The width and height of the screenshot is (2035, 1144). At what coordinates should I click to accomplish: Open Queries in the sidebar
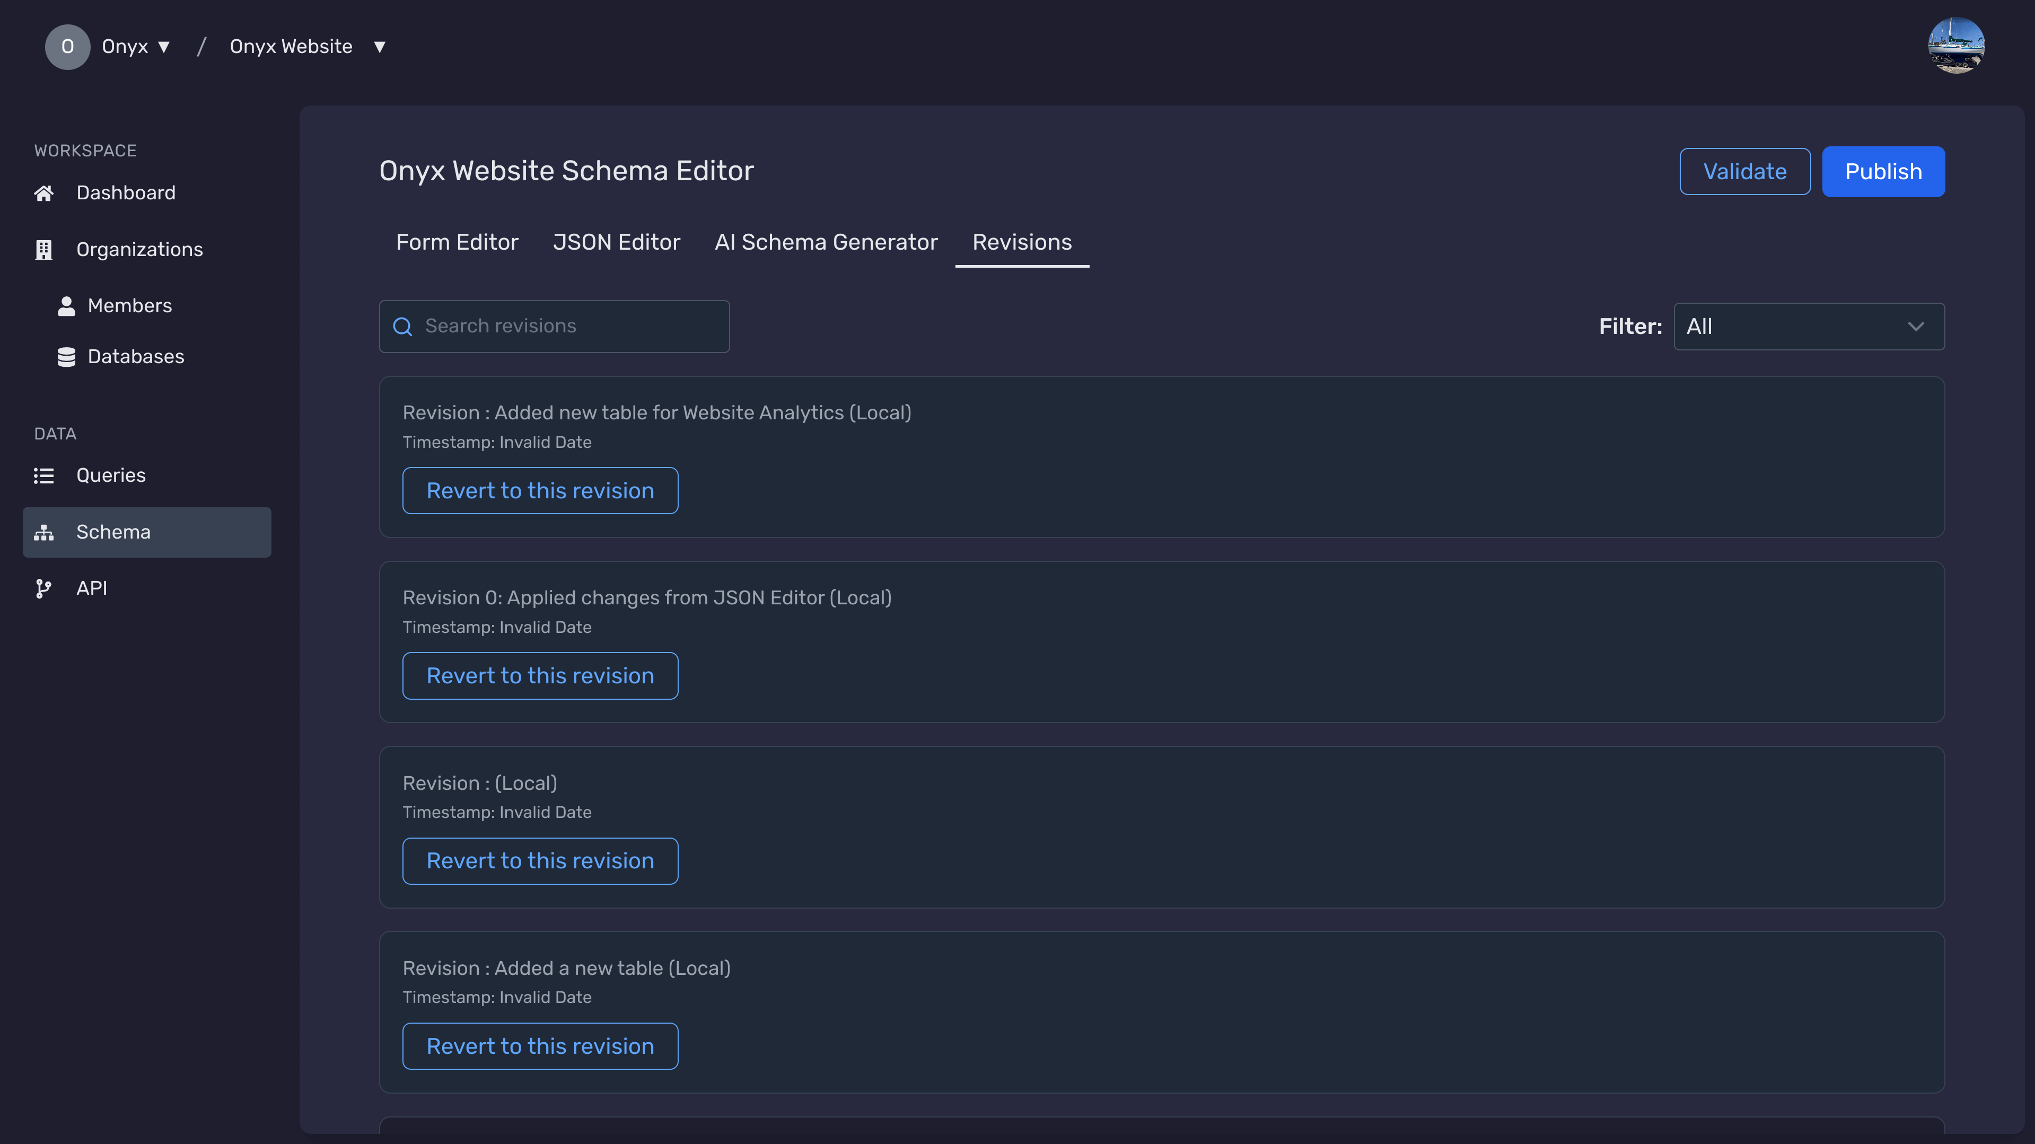point(147,476)
